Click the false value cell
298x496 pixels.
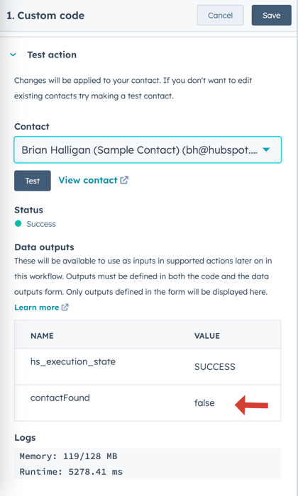click(x=204, y=403)
